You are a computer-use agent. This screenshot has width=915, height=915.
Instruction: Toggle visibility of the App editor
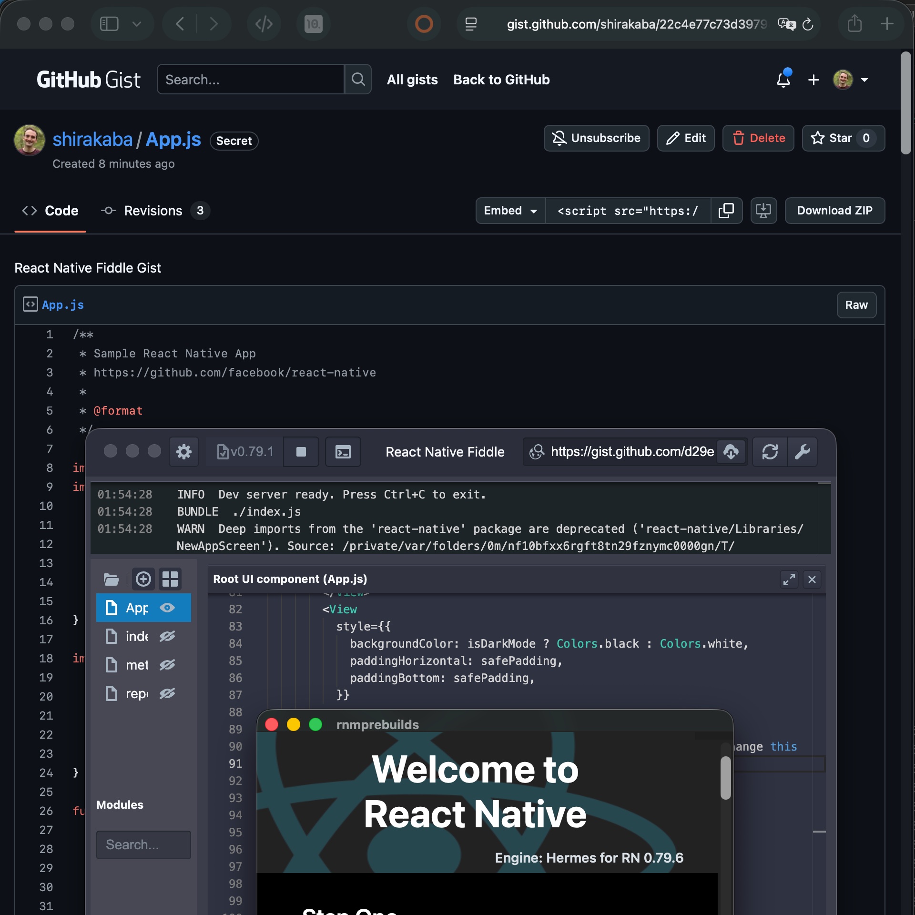167,608
